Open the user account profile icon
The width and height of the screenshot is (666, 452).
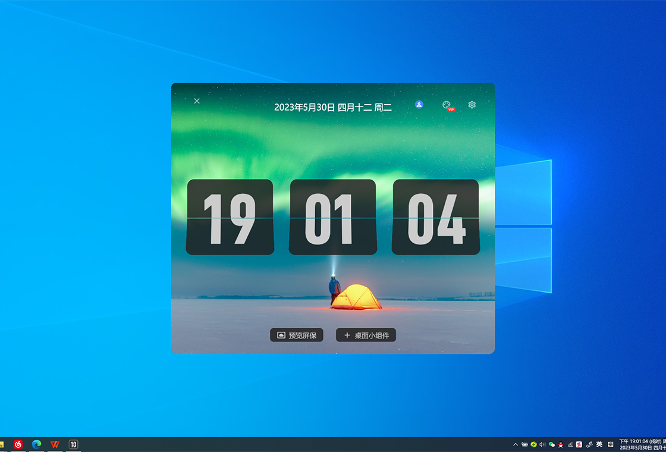pyautogui.click(x=419, y=105)
